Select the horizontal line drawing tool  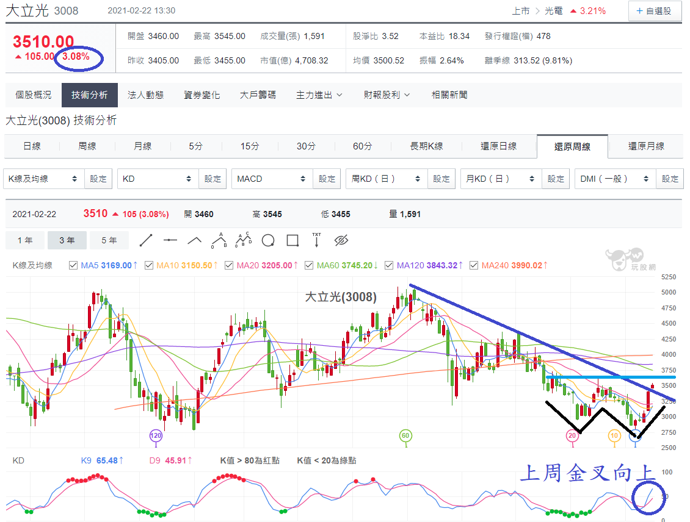(x=170, y=240)
